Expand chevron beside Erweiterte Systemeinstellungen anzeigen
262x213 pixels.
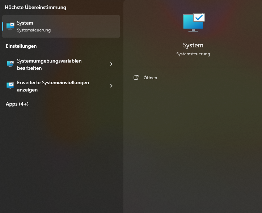click(x=111, y=86)
